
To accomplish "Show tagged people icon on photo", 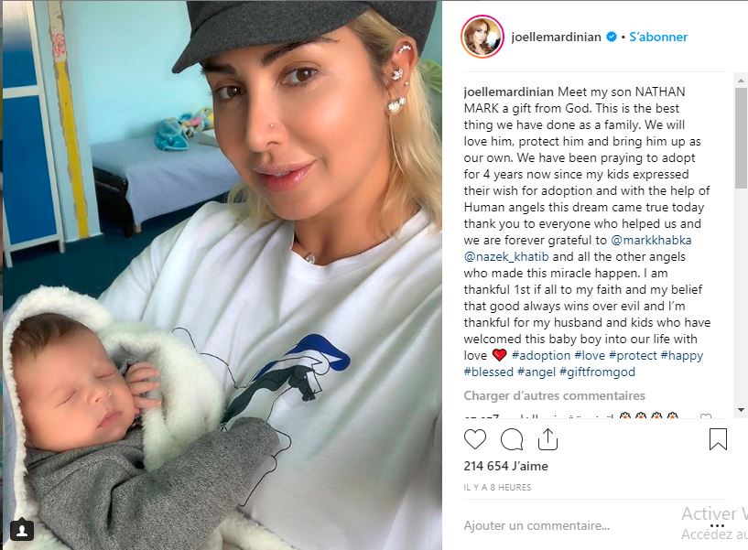I will [21, 531].
